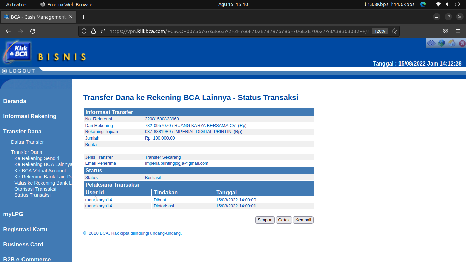Click the red VPN logout power icon
Screen dimensions: 466x262
462,43
